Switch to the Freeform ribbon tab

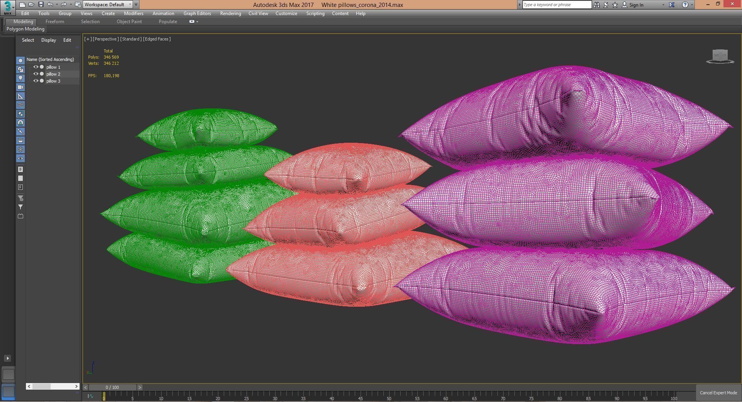(x=54, y=22)
